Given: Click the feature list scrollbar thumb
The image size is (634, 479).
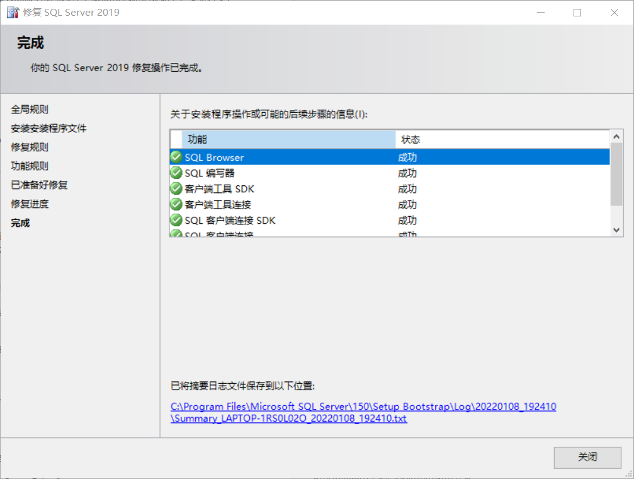Looking at the screenshot, I should (x=616, y=174).
